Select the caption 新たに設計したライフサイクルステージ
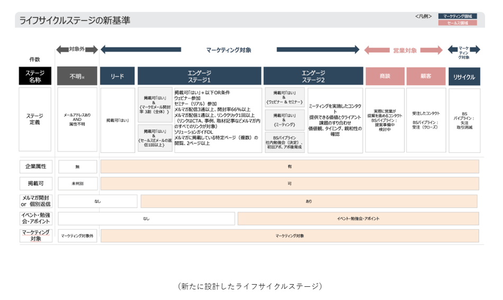This screenshot has height=300, width=503. point(250,286)
